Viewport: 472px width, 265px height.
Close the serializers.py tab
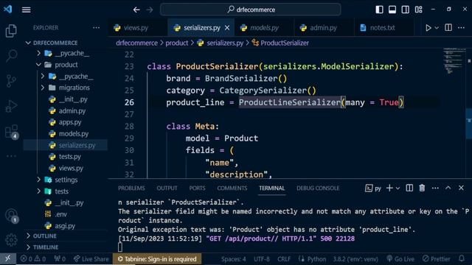coord(227,28)
